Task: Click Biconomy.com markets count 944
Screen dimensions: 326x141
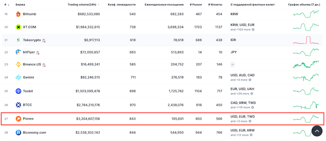Action: click(x=199, y=132)
